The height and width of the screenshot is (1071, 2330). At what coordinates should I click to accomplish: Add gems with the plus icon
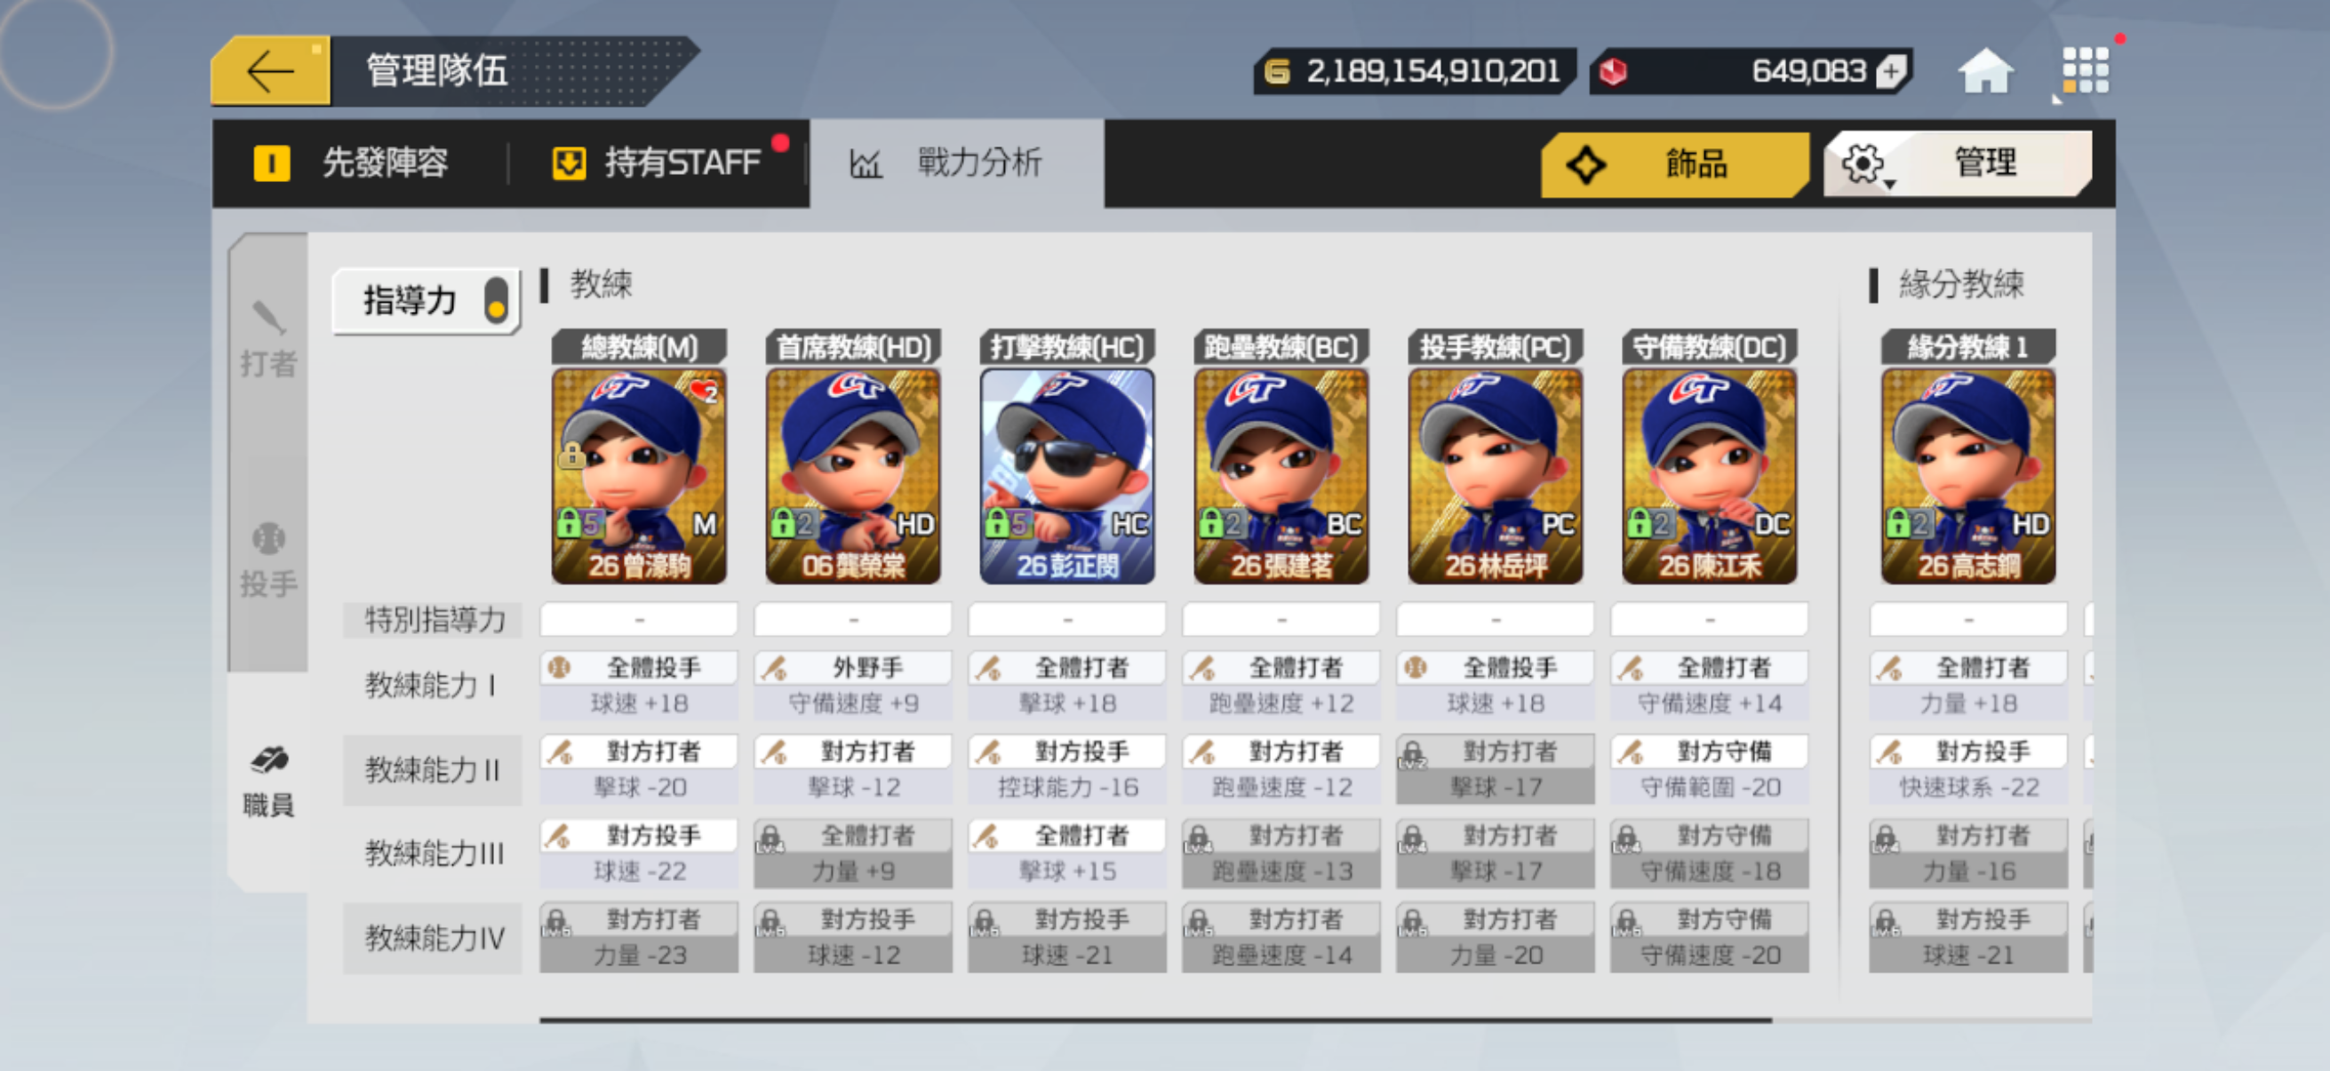(x=1891, y=70)
